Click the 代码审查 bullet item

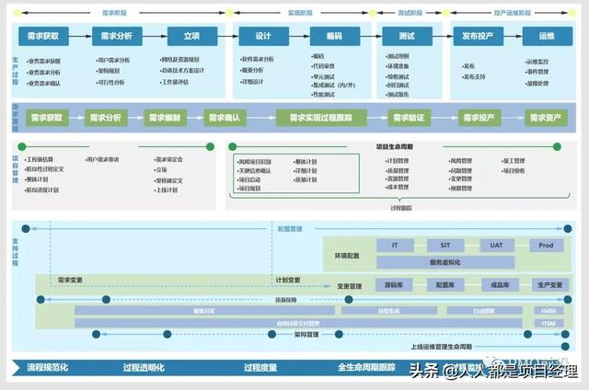click(323, 66)
